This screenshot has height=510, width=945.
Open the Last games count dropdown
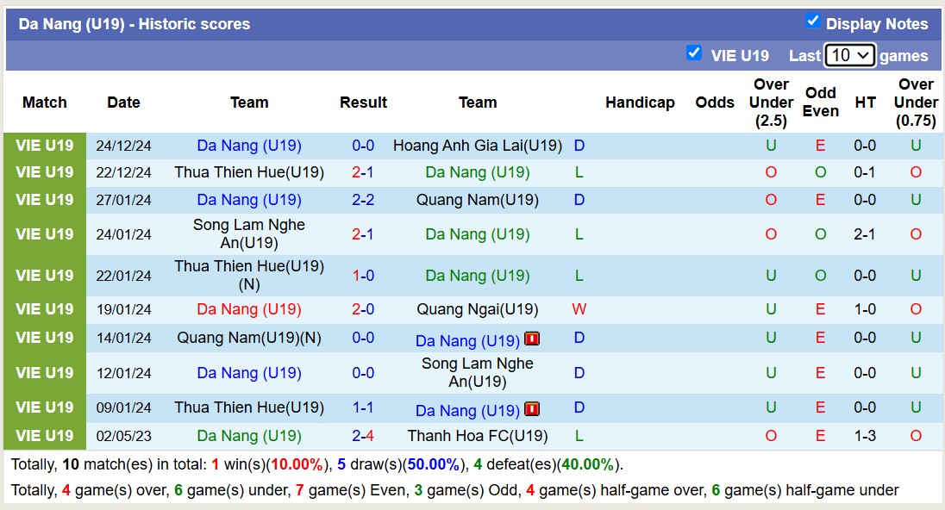pos(850,54)
